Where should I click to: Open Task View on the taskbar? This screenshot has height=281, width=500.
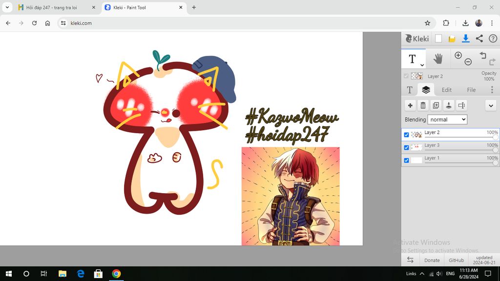pyautogui.click(x=43, y=274)
